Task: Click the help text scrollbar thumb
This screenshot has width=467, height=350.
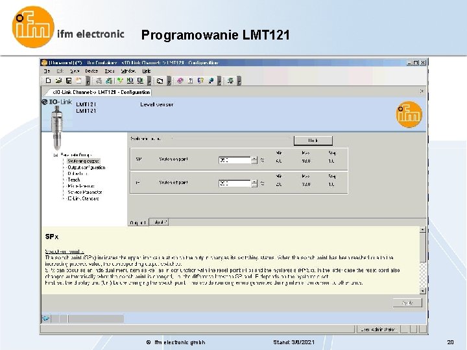Action: [423, 248]
